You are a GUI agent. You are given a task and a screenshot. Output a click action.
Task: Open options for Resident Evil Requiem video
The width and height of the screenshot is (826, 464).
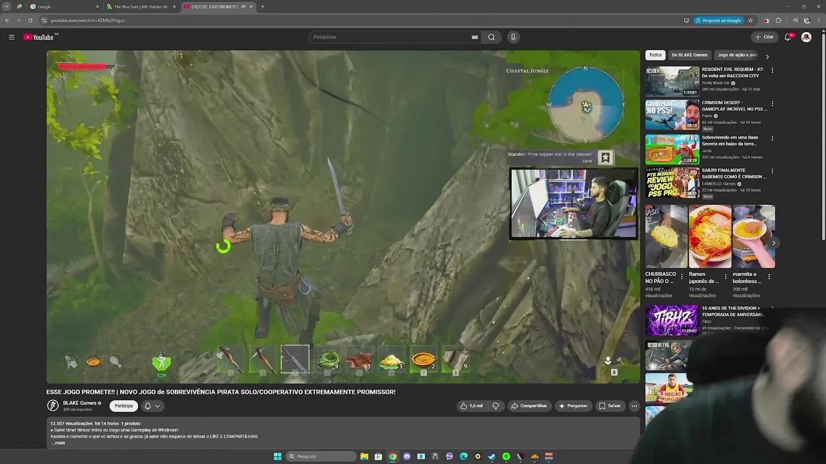coord(772,70)
